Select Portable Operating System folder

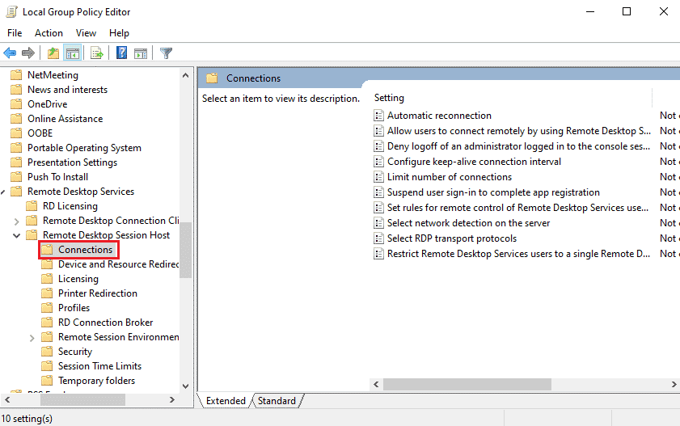pos(84,148)
